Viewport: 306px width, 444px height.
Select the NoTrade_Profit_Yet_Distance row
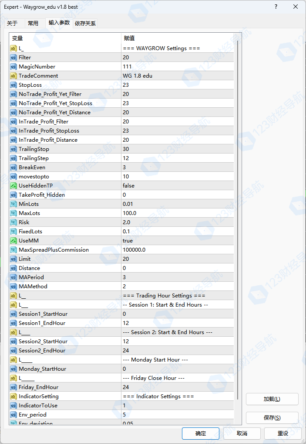121,113
